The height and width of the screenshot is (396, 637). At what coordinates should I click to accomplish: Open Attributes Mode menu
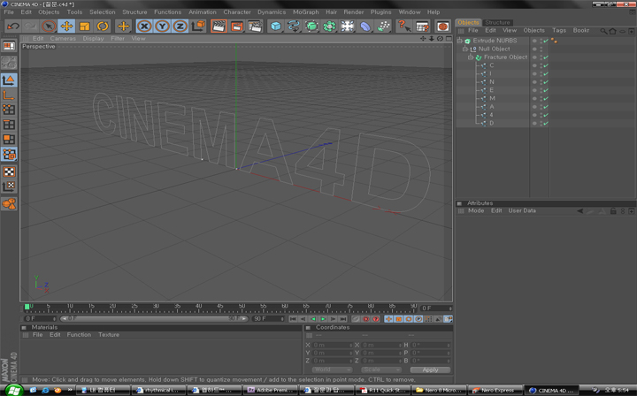tap(476, 210)
